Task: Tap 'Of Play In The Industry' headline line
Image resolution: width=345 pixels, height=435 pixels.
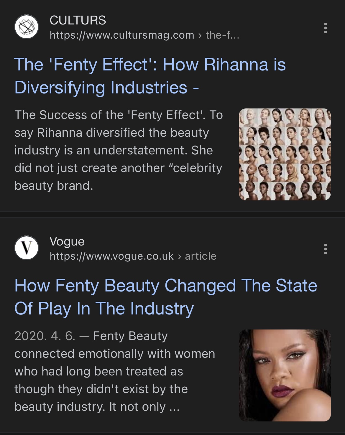Action: click(104, 309)
